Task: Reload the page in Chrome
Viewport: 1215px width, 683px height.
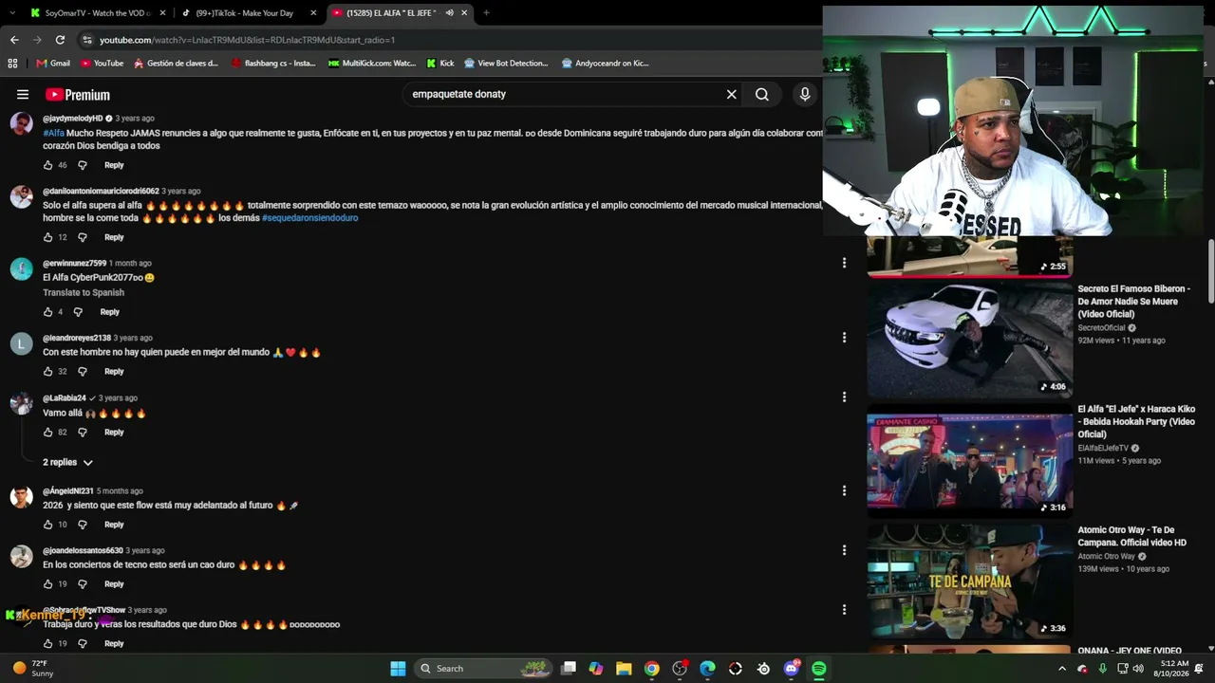Action: 60,40
